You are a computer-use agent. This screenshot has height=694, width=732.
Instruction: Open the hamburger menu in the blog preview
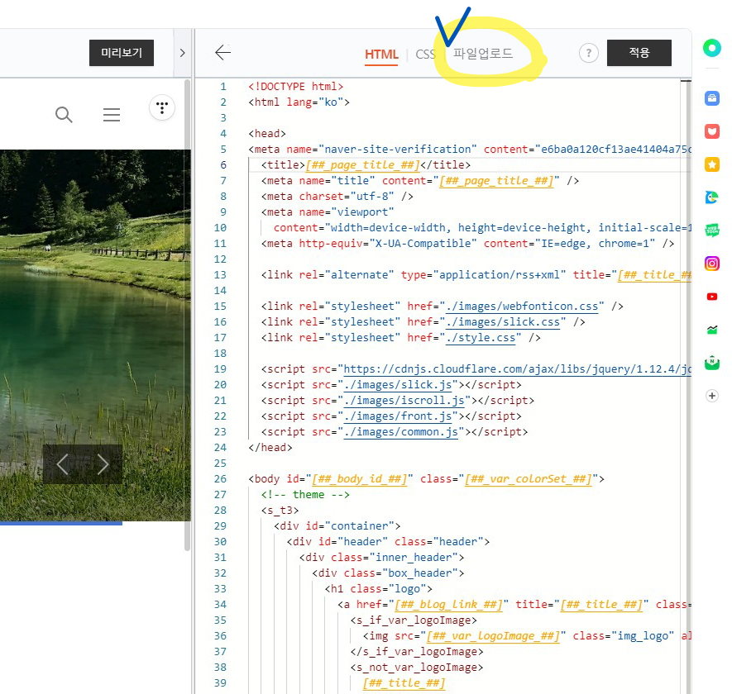pyautogui.click(x=112, y=115)
